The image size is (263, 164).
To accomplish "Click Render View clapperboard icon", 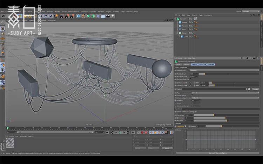I will pos(62,16).
